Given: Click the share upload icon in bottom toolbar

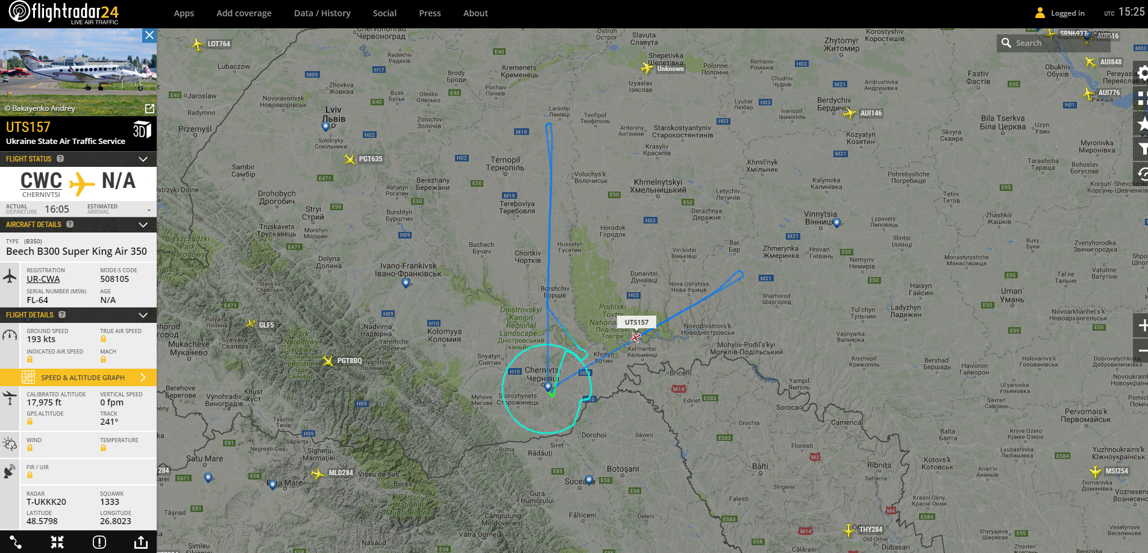Looking at the screenshot, I should 141,542.
